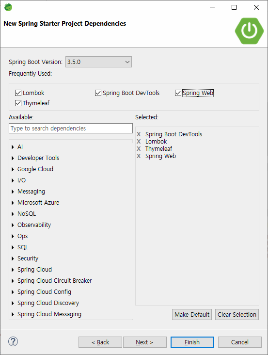Focus the dependency search field

71,129
